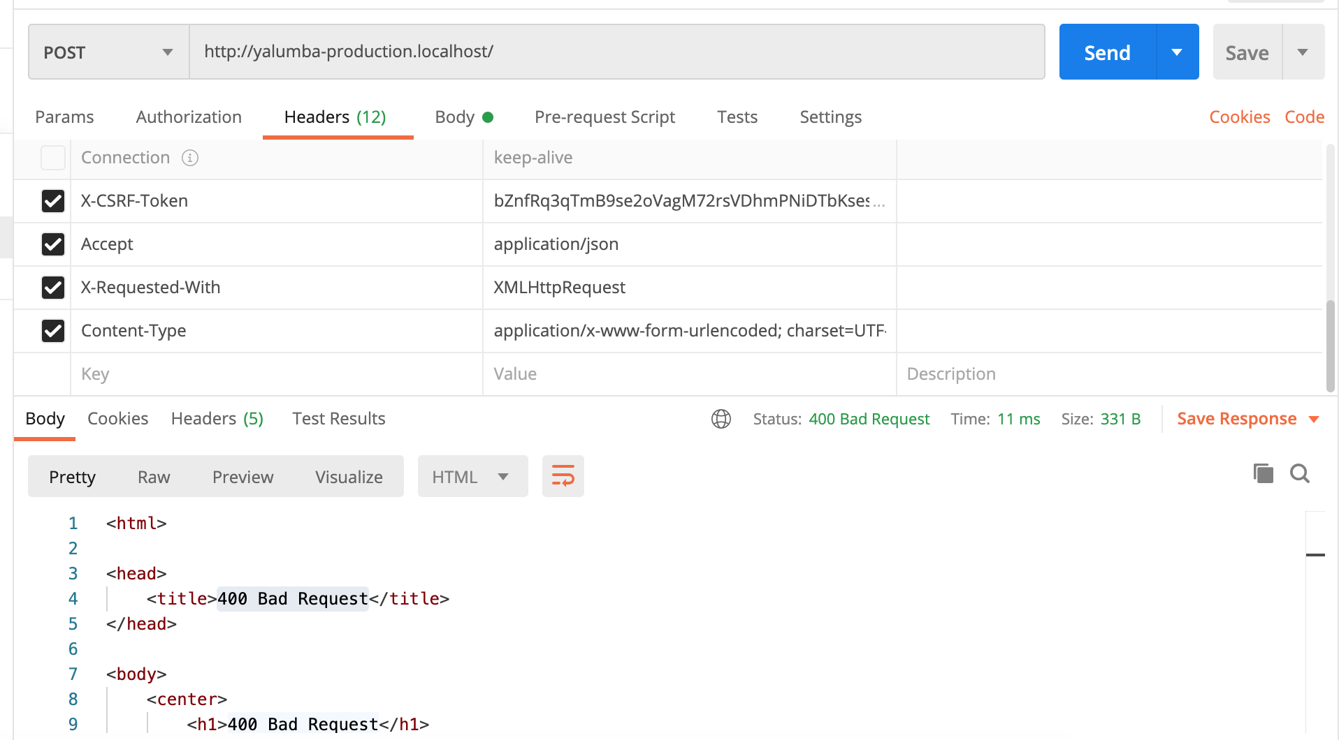Uncheck the Accept header checkbox
Viewport: 1339px width, 740px height.
pyautogui.click(x=53, y=244)
